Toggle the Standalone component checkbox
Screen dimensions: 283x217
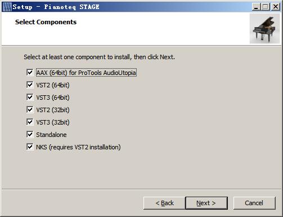[30, 135]
